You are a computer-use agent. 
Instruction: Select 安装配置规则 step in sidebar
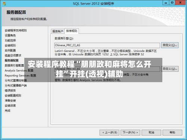[x=13, y=96]
